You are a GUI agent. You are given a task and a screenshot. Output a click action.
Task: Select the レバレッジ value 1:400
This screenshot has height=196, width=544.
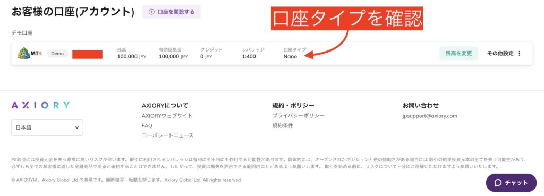[249, 56]
